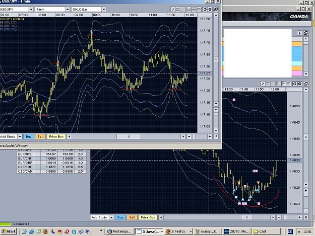The image size is (315, 236).
Task: Choose first chart layout icon in USD/JPY toolbar
Action: pos(189,10)
